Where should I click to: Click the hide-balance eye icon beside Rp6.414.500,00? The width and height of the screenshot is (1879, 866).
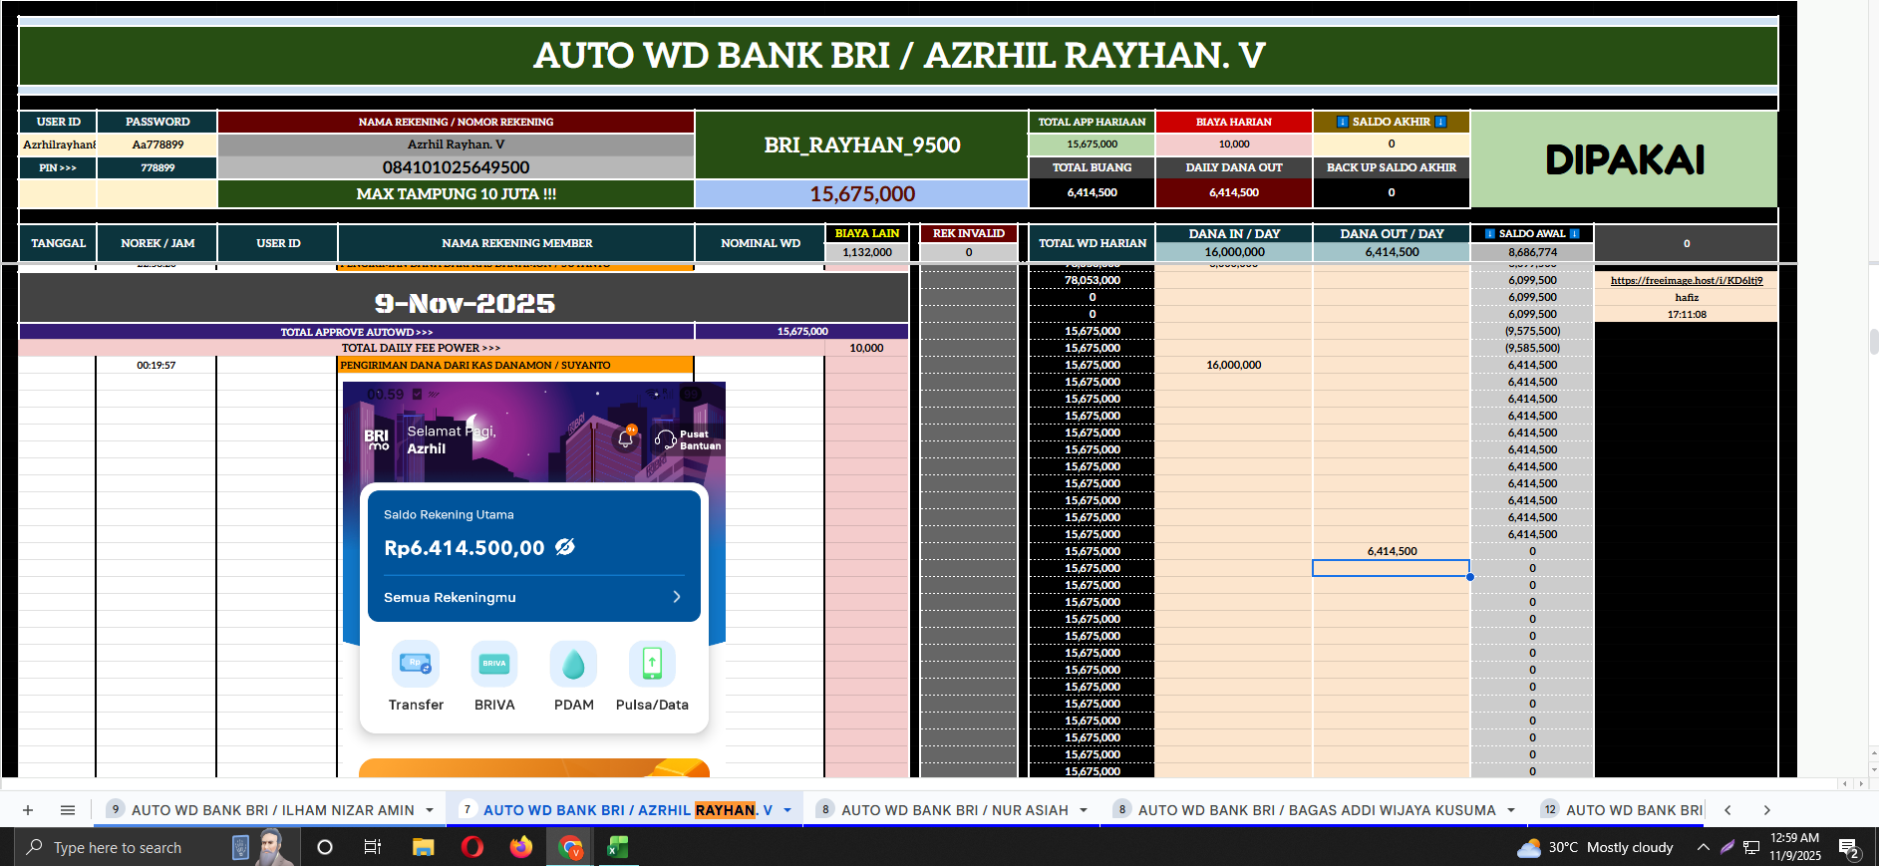(565, 547)
